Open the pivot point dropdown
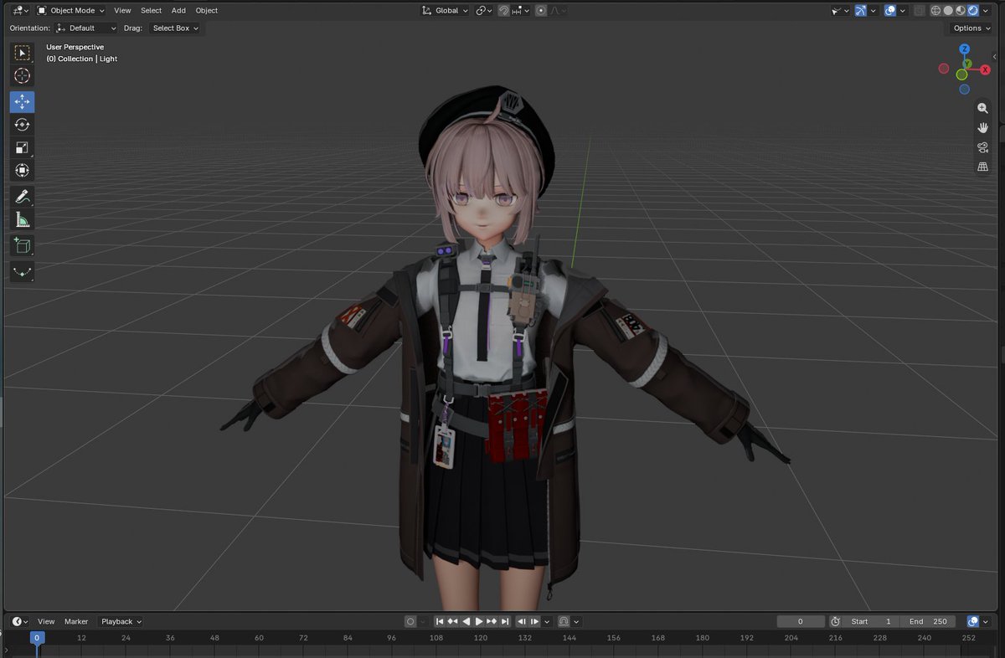The width and height of the screenshot is (1005, 658). click(485, 10)
